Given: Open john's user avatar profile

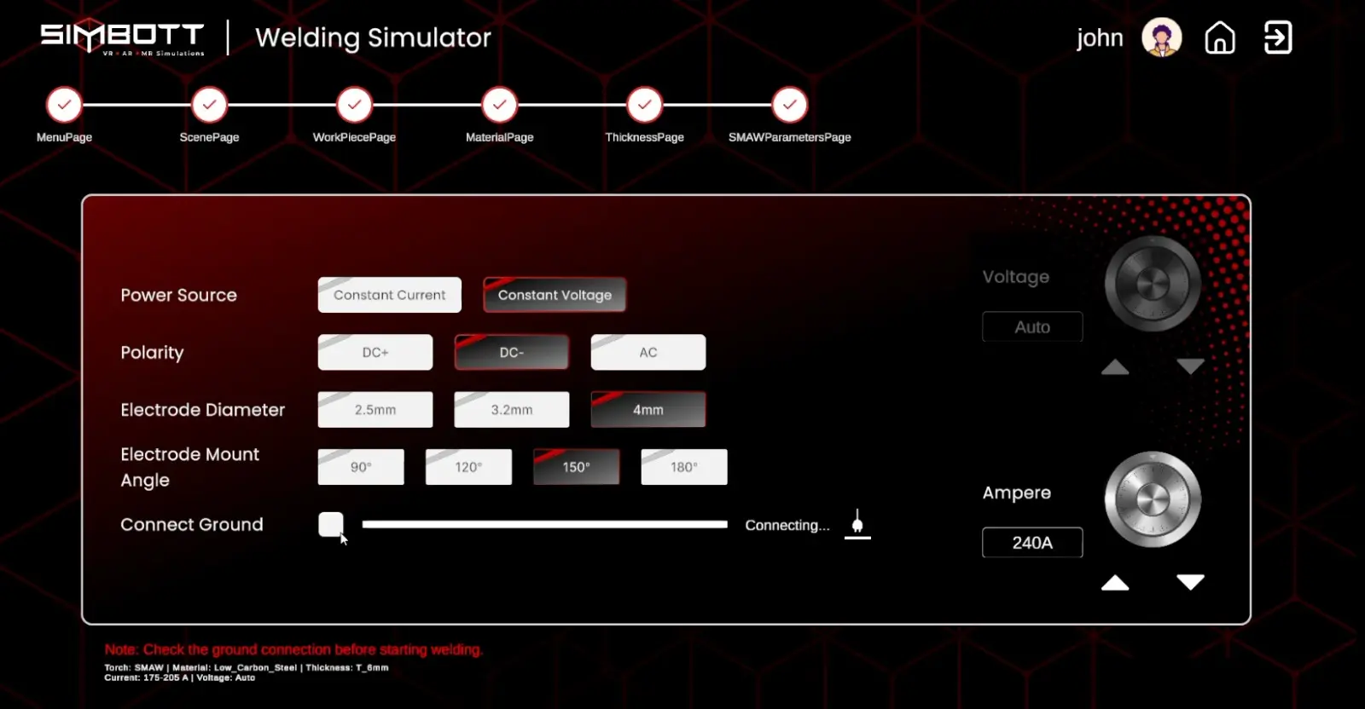Looking at the screenshot, I should click(1161, 37).
